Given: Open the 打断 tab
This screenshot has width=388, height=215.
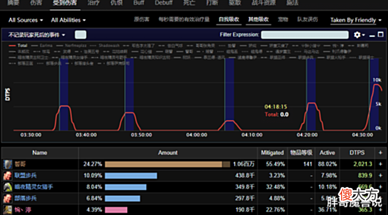Looking at the screenshot, I should [x=212, y=3].
